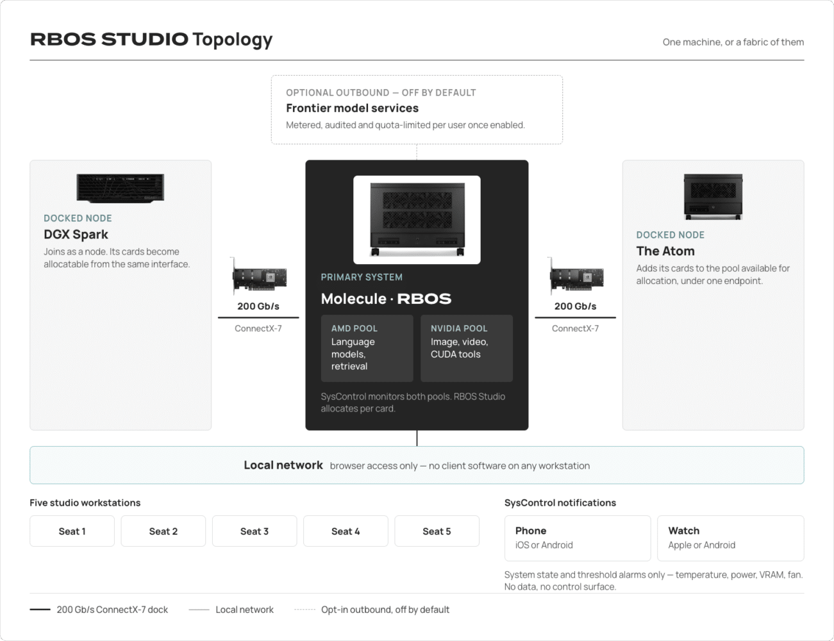Click the Molecule primary system chassis image
Viewport: 834px width, 641px height.
pos(417,220)
